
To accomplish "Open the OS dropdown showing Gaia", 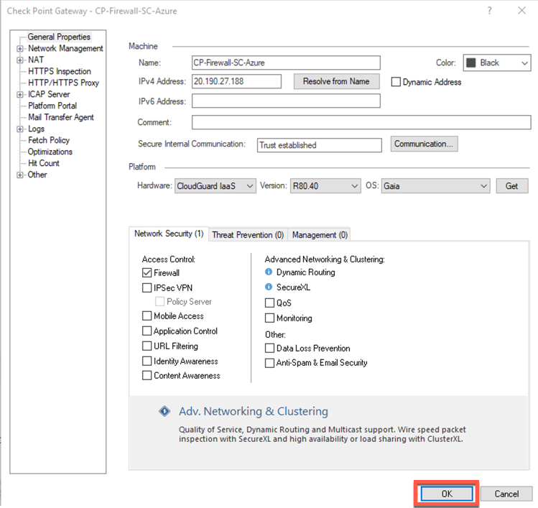I will (x=435, y=185).
